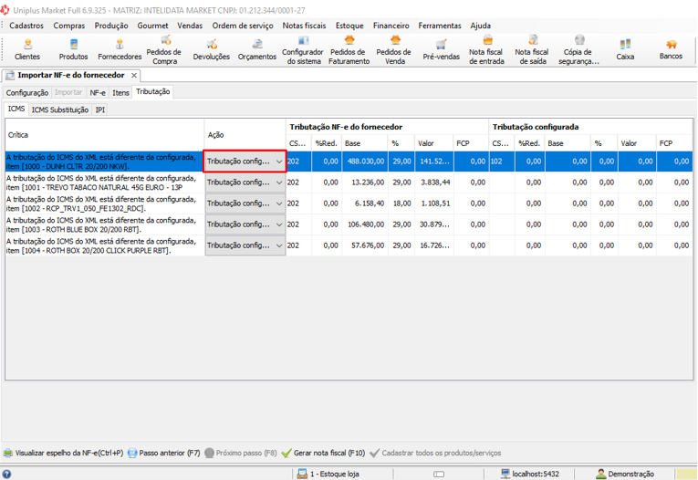The width and height of the screenshot is (698, 480).
Task: Open Configurador do sistema icon
Action: pos(303,50)
